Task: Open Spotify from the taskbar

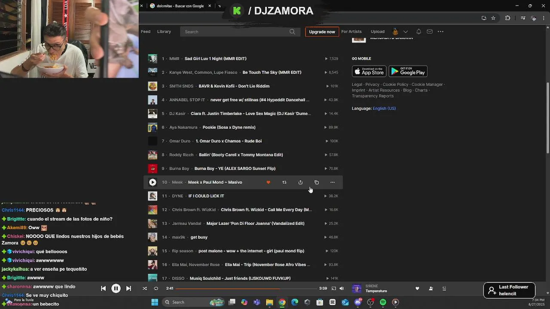Action: pos(383,302)
